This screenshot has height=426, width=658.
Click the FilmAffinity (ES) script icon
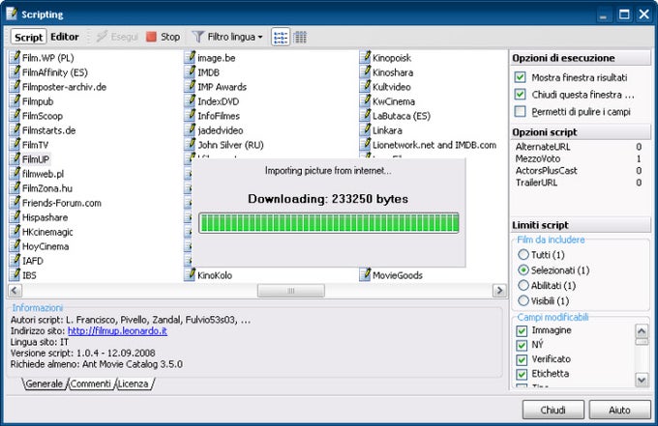15,72
